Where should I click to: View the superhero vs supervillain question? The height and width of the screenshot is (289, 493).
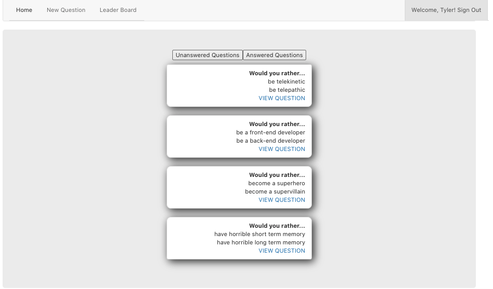pyautogui.click(x=282, y=200)
